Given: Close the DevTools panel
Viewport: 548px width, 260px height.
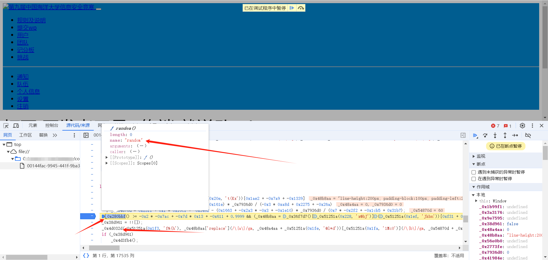Looking at the screenshot, I should (541, 125).
